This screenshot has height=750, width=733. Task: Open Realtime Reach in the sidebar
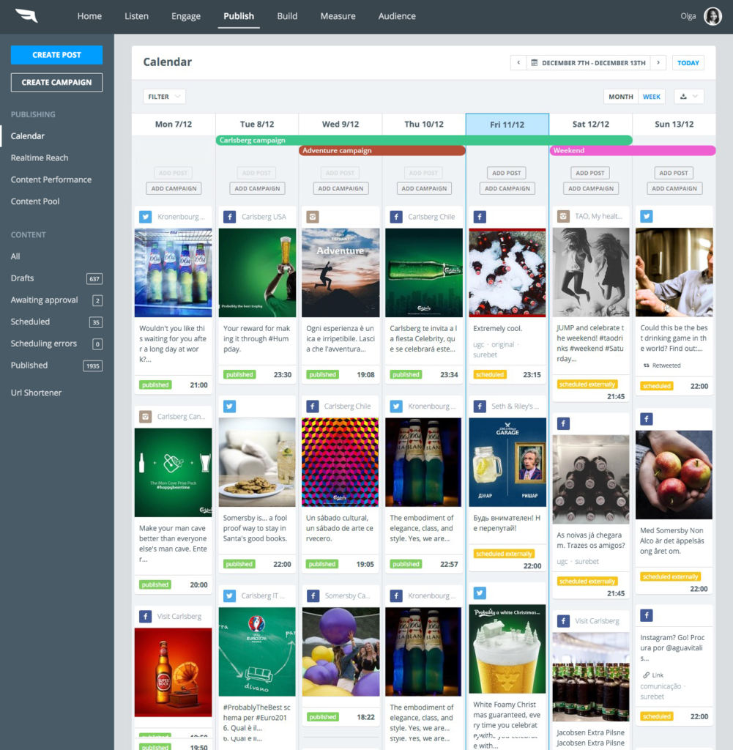pyautogui.click(x=40, y=158)
